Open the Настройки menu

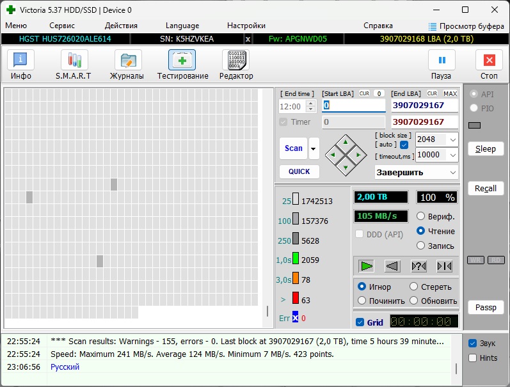pyautogui.click(x=246, y=26)
